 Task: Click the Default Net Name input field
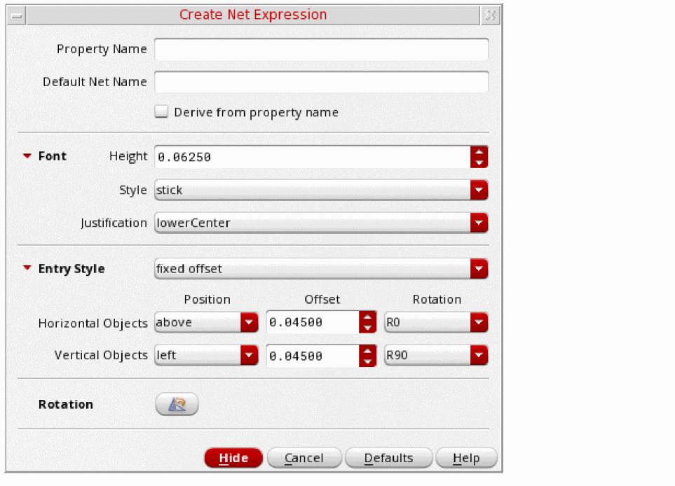[321, 82]
